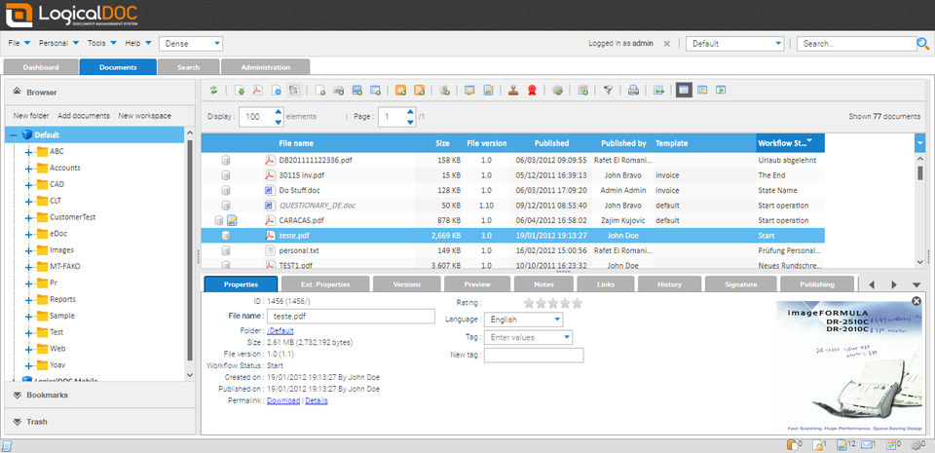Click the printer icon in toolbar
935x453 pixels.
pos(633,91)
